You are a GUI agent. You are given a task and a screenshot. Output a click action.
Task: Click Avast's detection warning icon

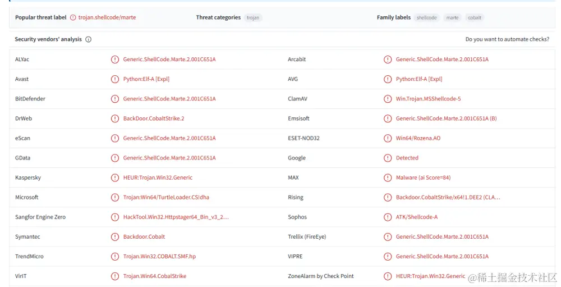pos(115,79)
